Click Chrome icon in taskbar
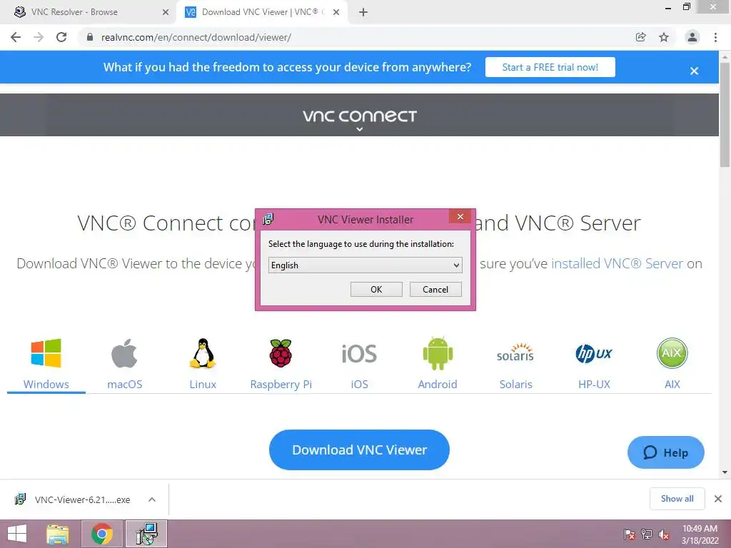Image resolution: width=731 pixels, height=548 pixels. (x=102, y=534)
